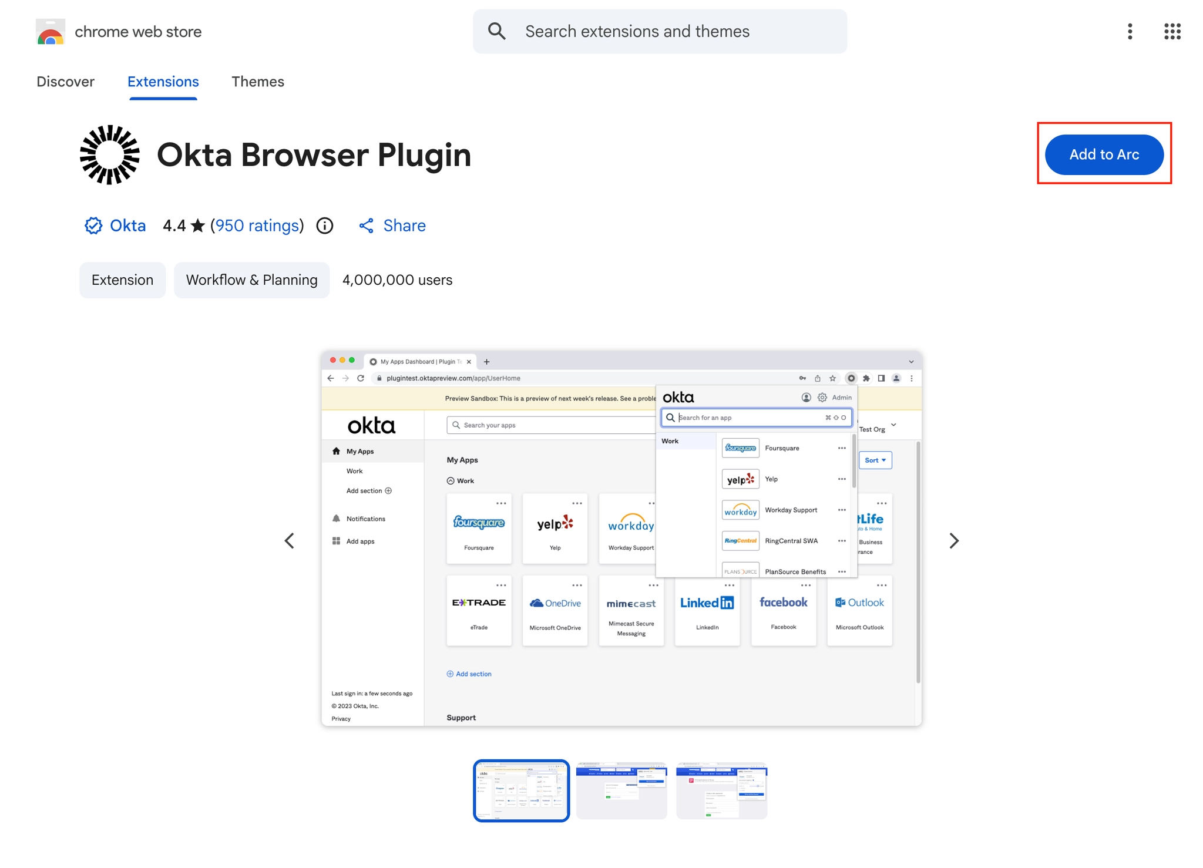Click the search magnifier icon
The height and width of the screenshot is (868, 1203).
(x=497, y=31)
